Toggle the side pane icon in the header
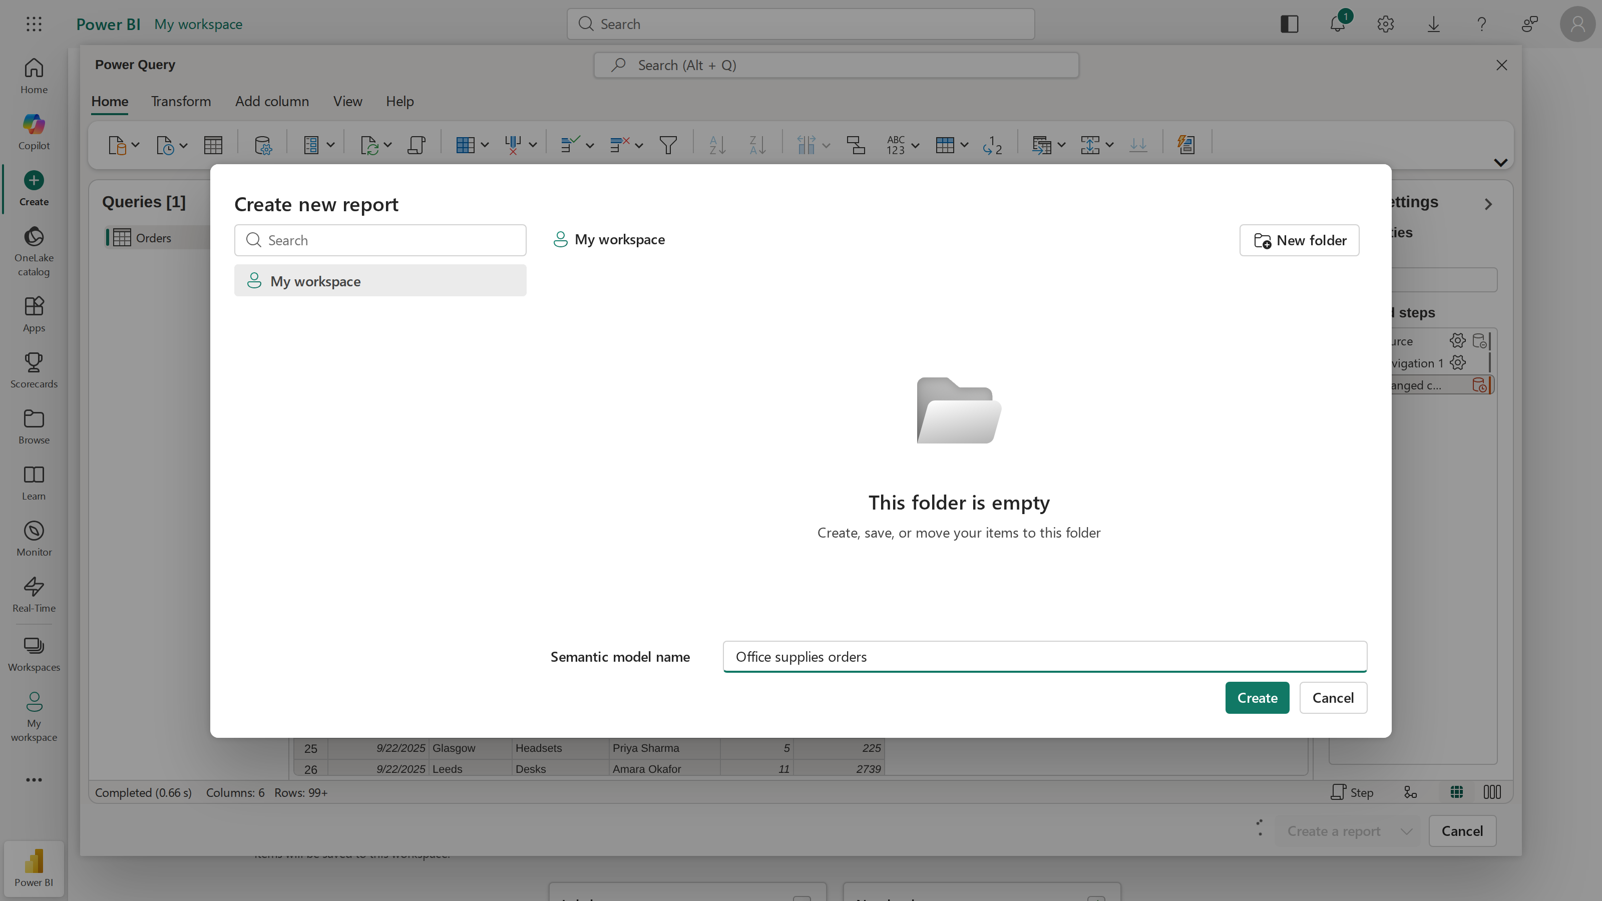 pos(1289,24)
